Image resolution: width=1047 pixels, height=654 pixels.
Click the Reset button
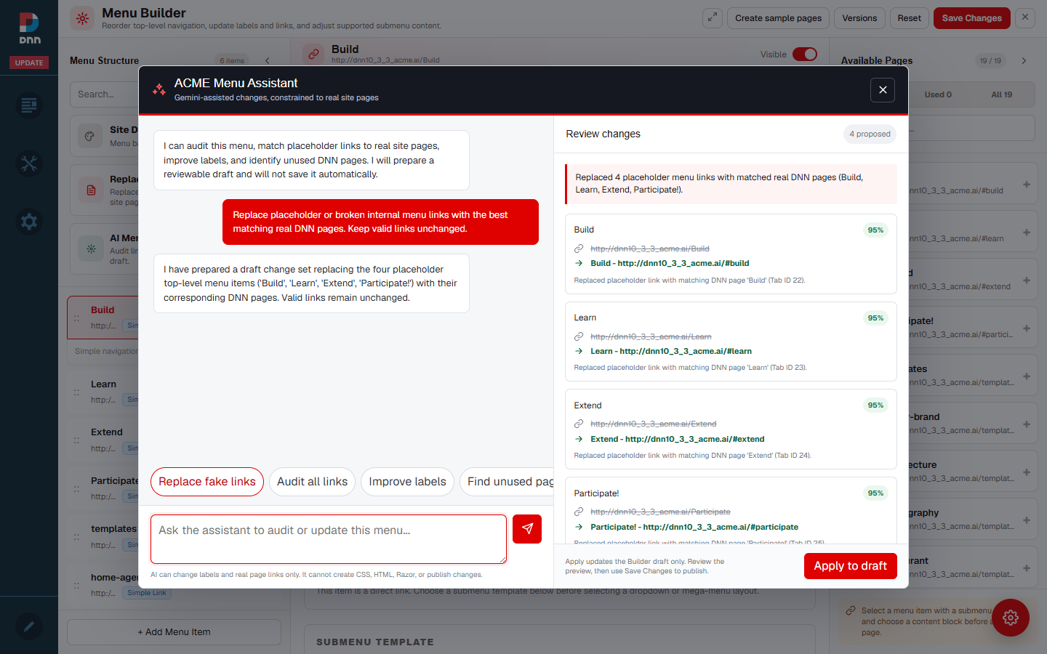[909, 18]
